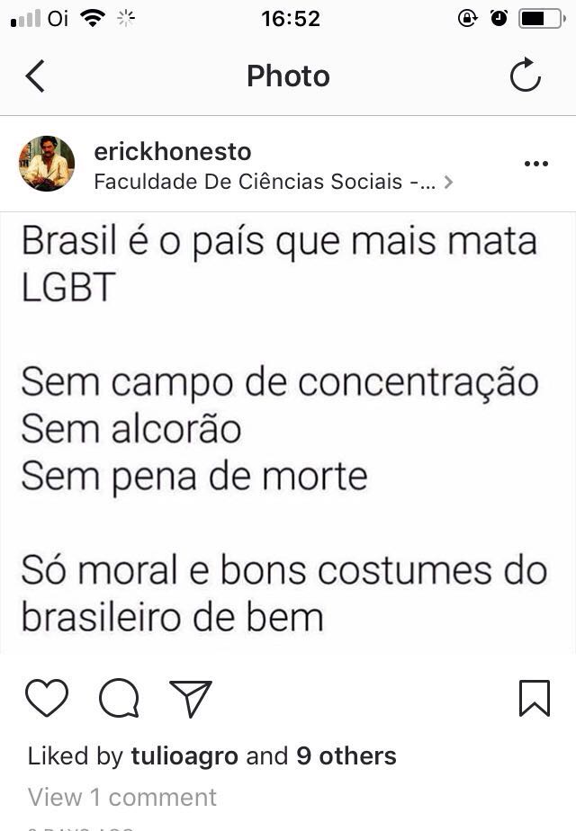This screenshot has width=576, height=831.
Task: Tap View 1 comment
Action: (x=122, y=797)
